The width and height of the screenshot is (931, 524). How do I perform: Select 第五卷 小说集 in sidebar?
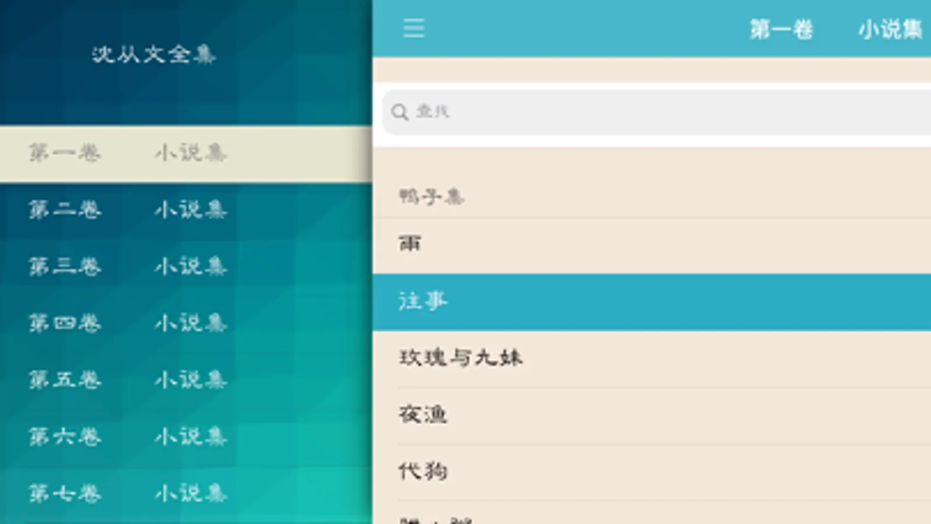[186, 380]
